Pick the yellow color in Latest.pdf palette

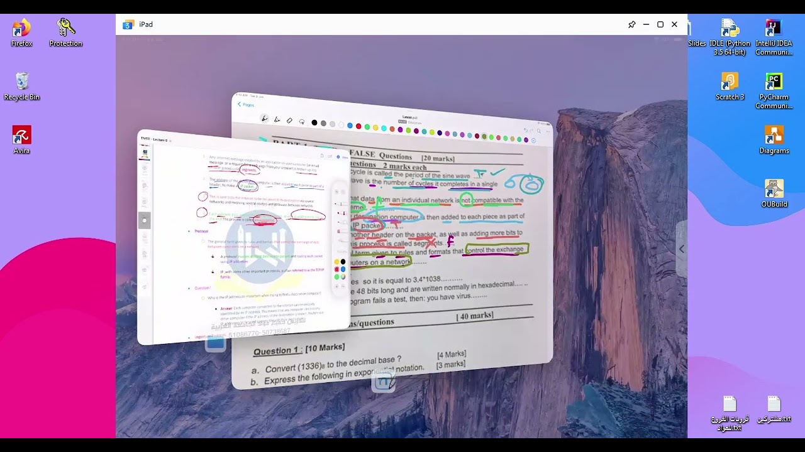pos(375,127)
